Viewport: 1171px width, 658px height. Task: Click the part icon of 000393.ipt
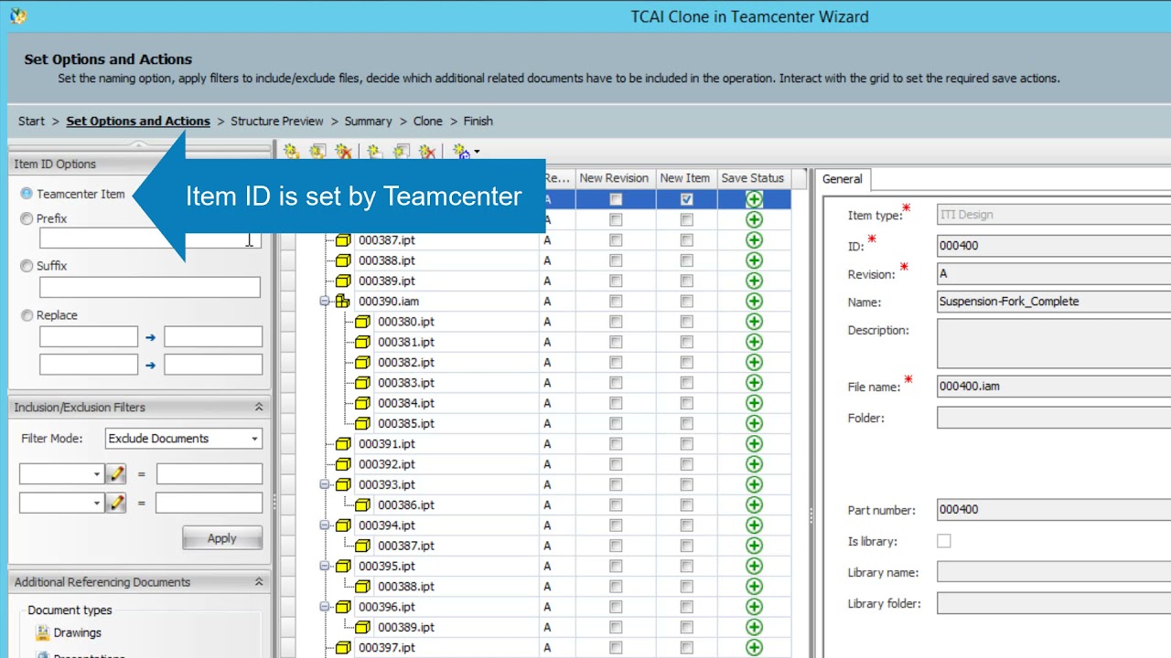(x=343, y=484)
